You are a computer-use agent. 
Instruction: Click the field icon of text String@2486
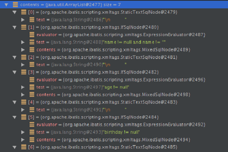click(x=32, y=20)
